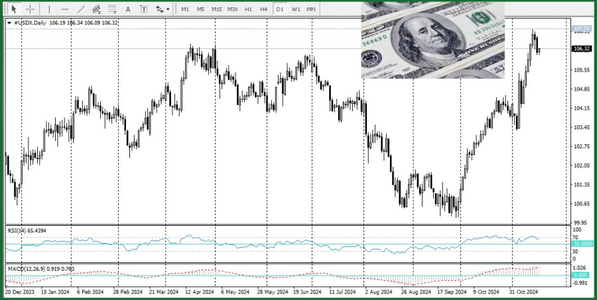Screen dimensions: 597x300
Task: Select the cursor arrow tool
Action: pos(14,9)
